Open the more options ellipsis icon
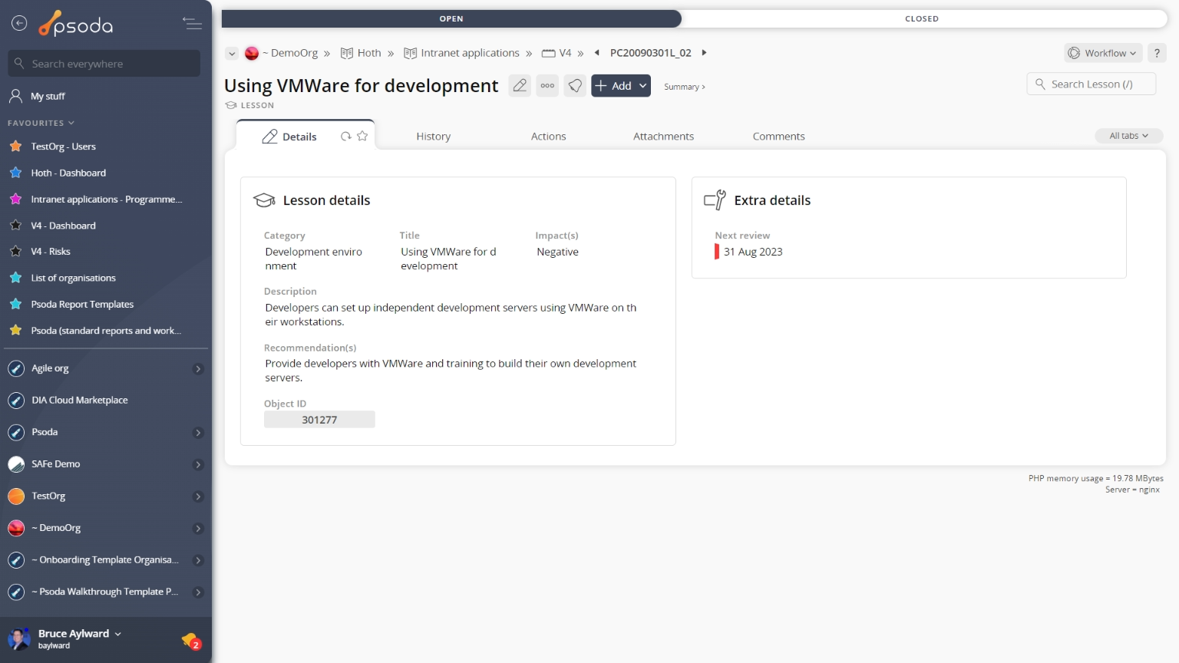The height and width of the screenshot is (663, 1179). point(547,86)
